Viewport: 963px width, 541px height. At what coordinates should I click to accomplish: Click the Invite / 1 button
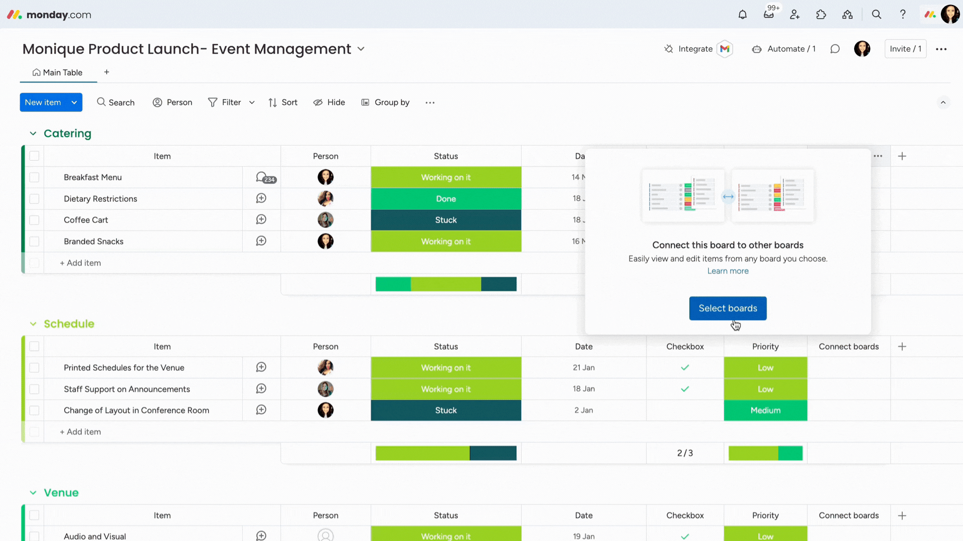pos(905,49)
